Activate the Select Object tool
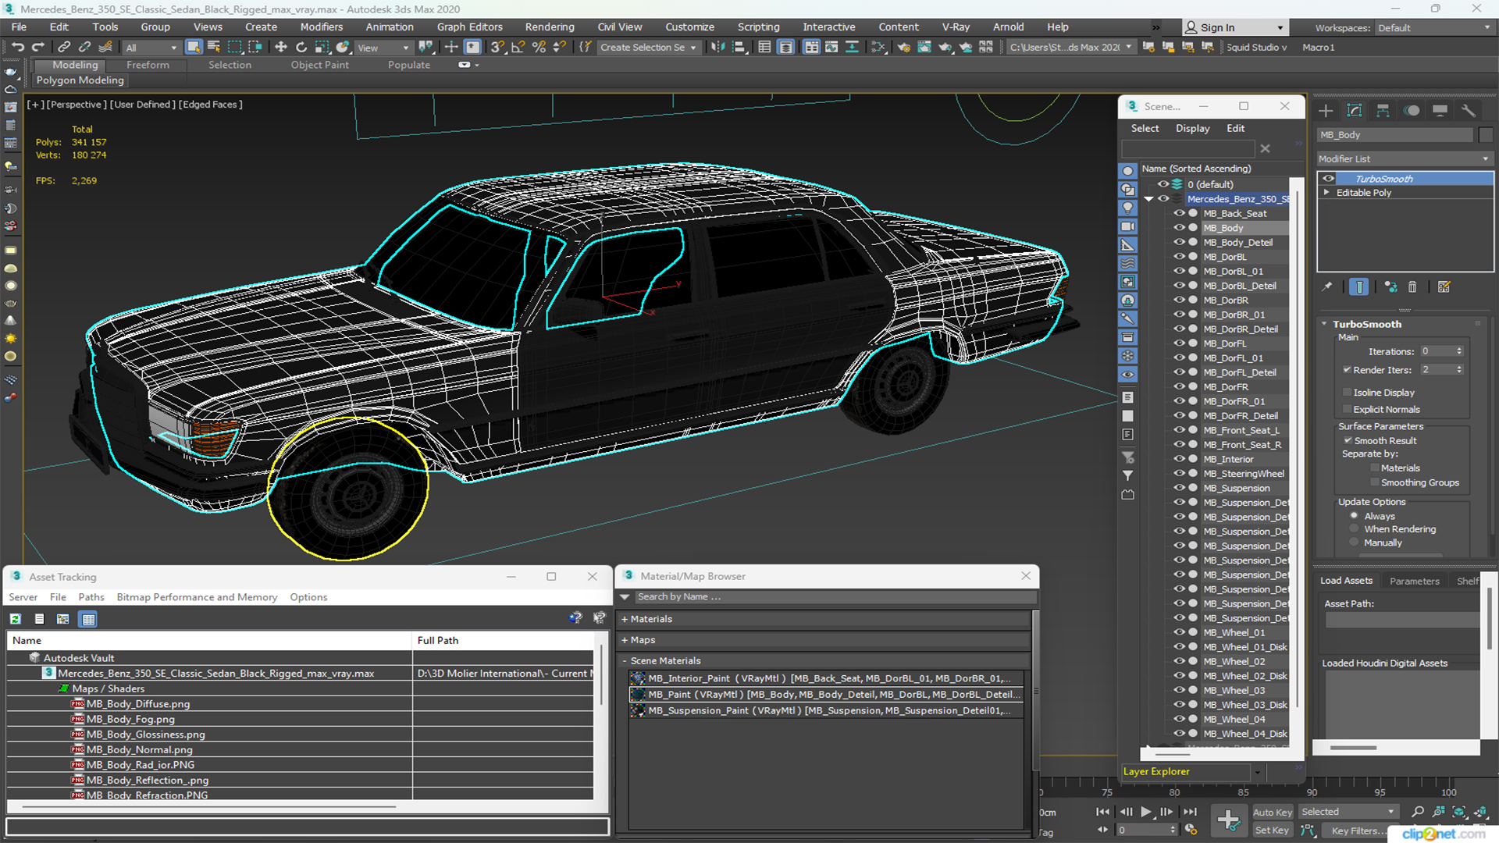Screen dimensions: 1499x843 (x=194, y=48)
